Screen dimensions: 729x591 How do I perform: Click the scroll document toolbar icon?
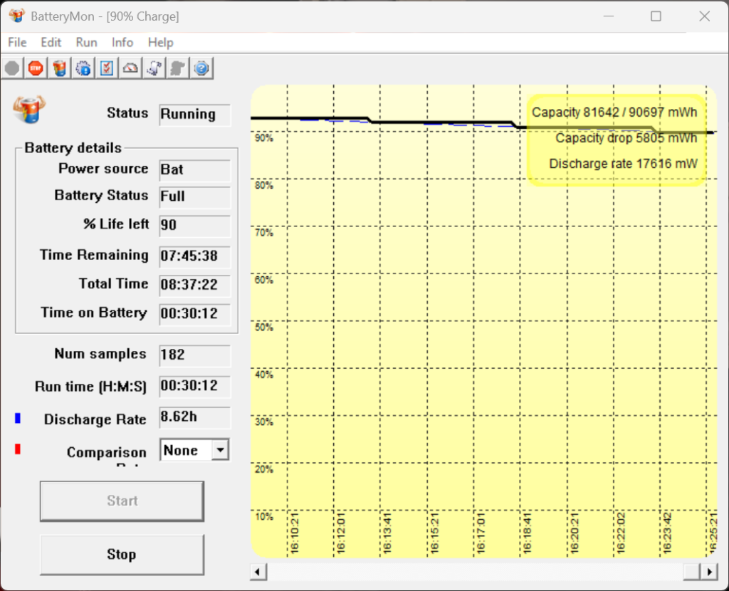click(154, 68)
